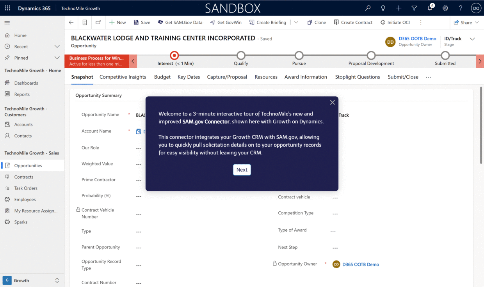This screenshot has width=484, height=287.
Task: Open the command bar overflow menu
Action: (x=421, y=23)
